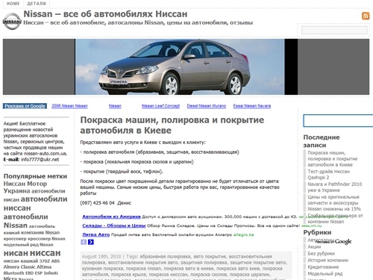
Task: Open recent post Цены на оригинальные запчасти
Action: tap(334, 203)
